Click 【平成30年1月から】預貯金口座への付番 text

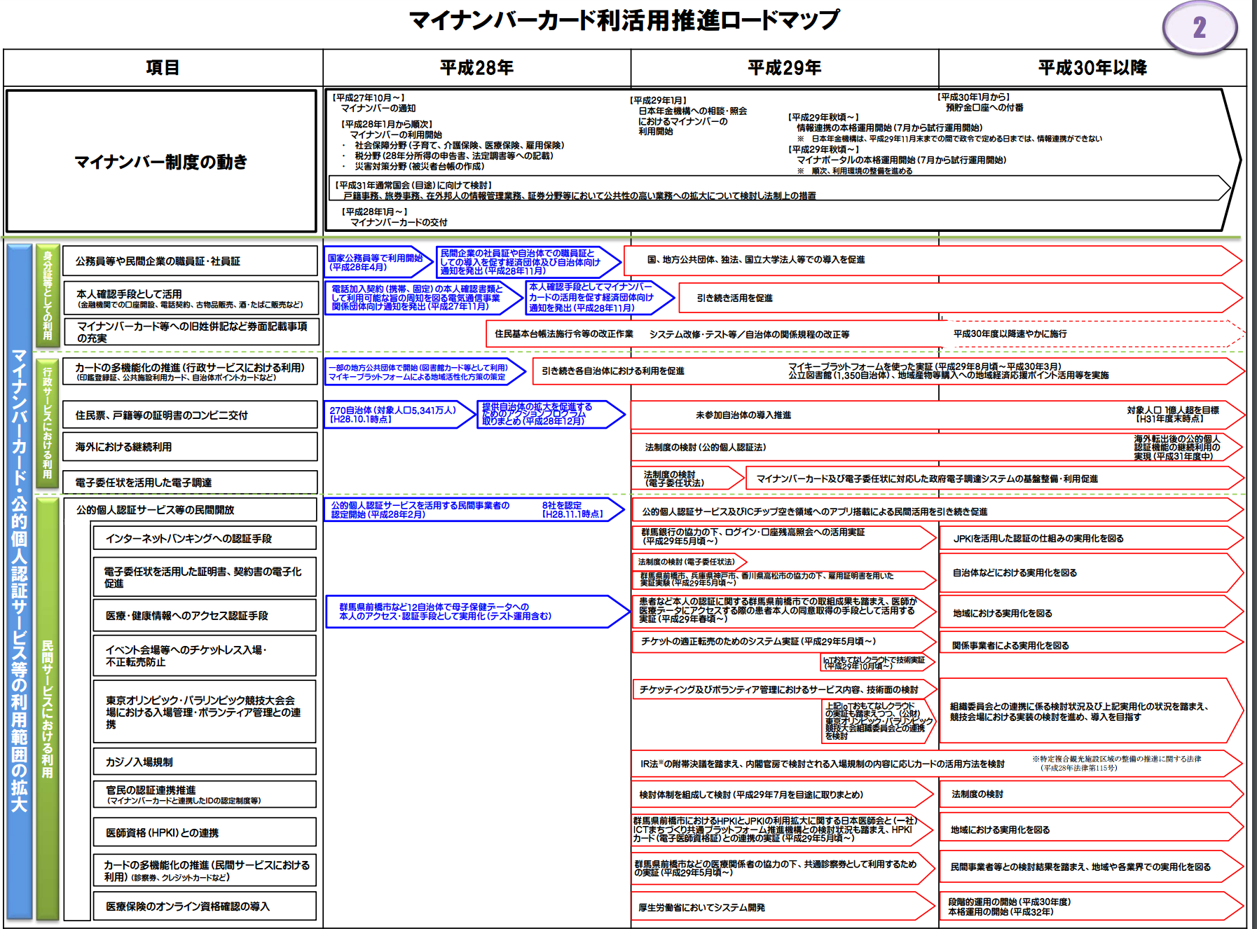point(981,102)
